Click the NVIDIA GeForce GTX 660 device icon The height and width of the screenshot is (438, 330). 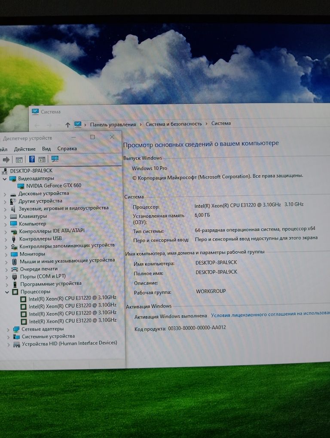click(x=21, y=186)
